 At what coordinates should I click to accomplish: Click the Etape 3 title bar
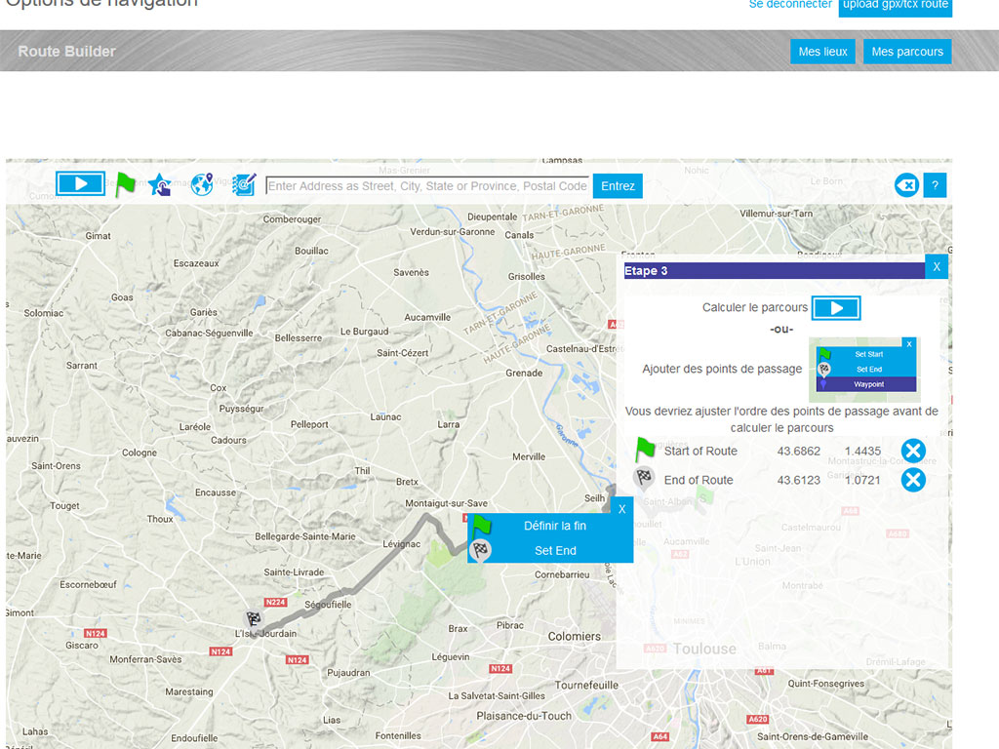pos(774,271)
